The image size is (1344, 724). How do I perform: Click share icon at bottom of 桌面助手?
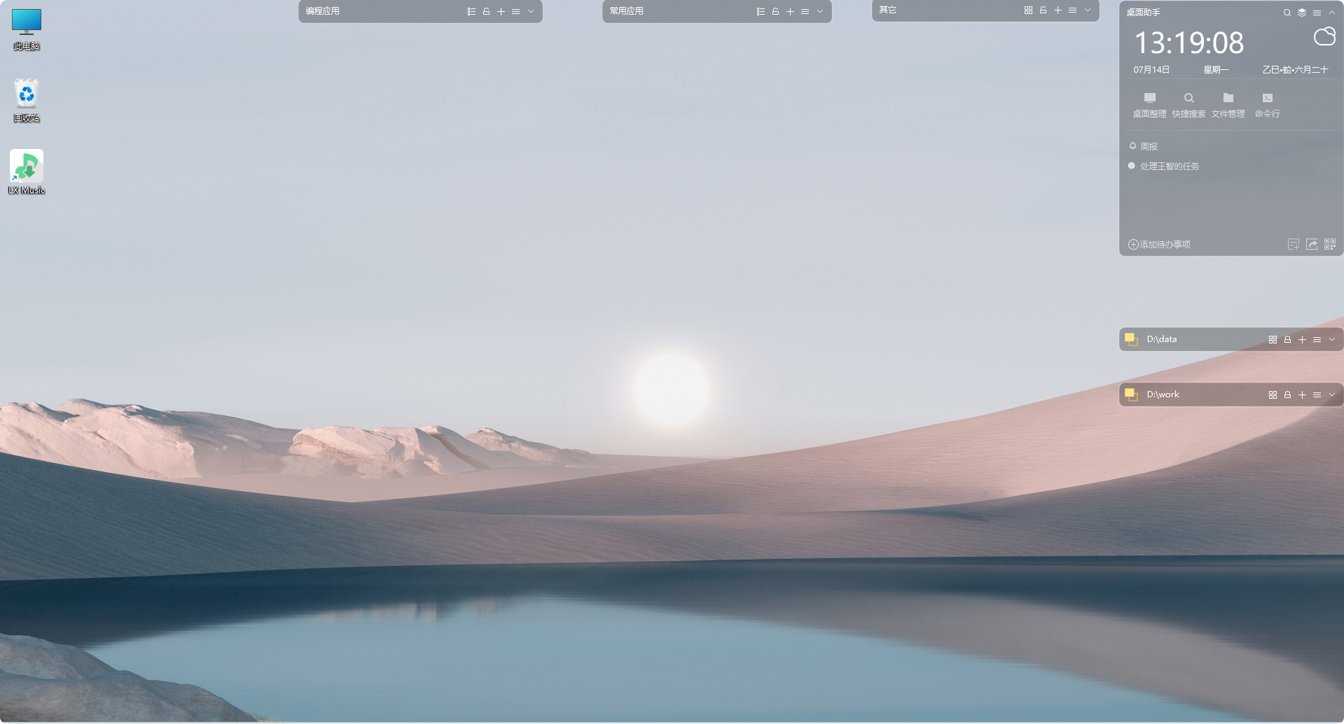click(x=1312, y=244)
